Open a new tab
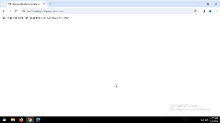The width and height of the screenshot is (220, 123). 50,4
